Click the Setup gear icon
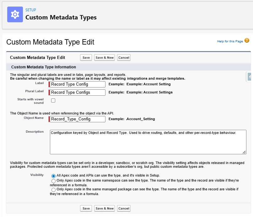This screenshot has height=217, width=253. click(x=15, y=14)
